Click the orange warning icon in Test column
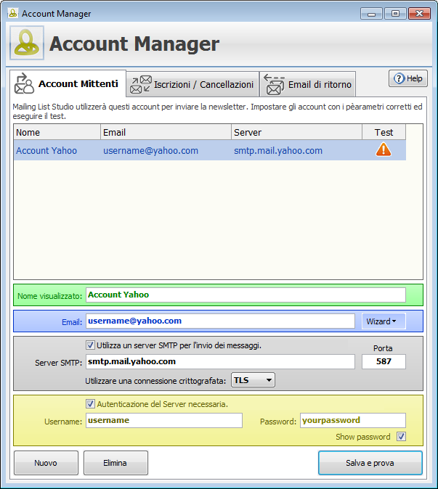 pyautogui.click(x=384, y=149)
